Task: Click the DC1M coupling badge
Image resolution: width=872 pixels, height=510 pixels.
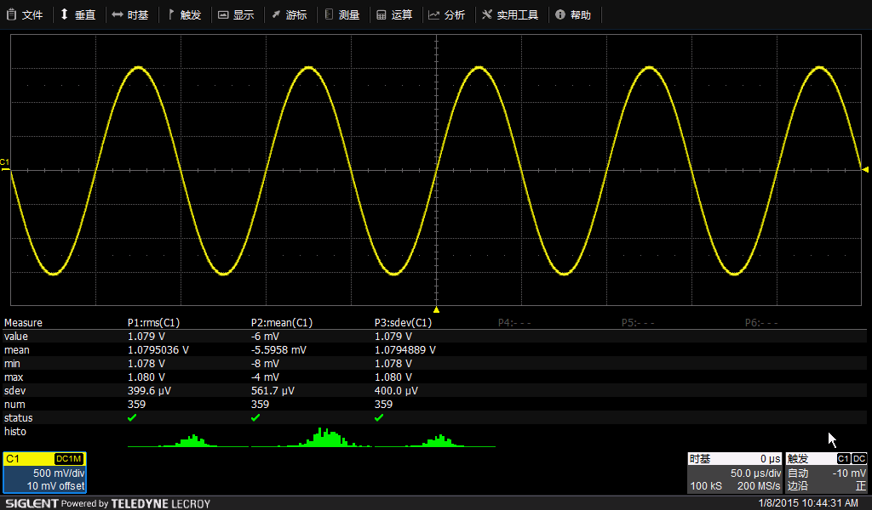Action: [69, 459]
